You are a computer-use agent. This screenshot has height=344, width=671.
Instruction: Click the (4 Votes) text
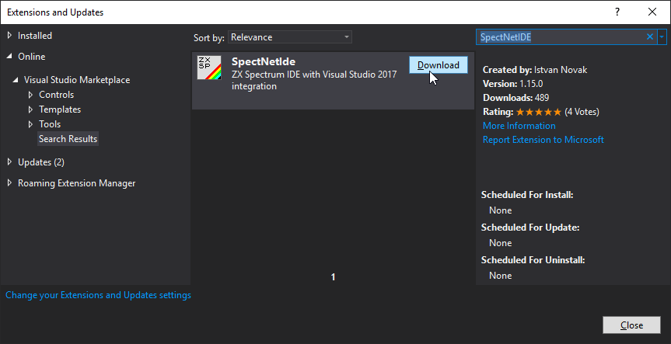tap(582, 112)
